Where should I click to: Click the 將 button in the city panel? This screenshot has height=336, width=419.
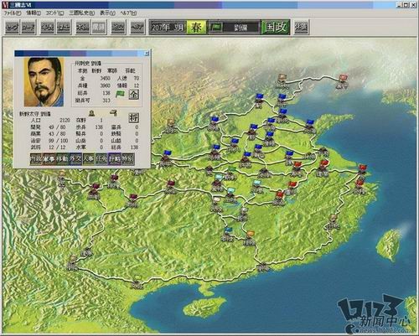pos(134,117)
